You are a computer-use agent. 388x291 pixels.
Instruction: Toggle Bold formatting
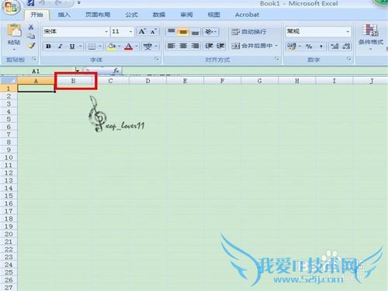(48, 47)
